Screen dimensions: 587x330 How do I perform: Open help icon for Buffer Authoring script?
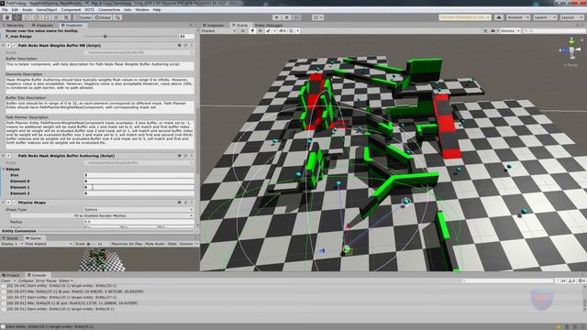[180, 156]
